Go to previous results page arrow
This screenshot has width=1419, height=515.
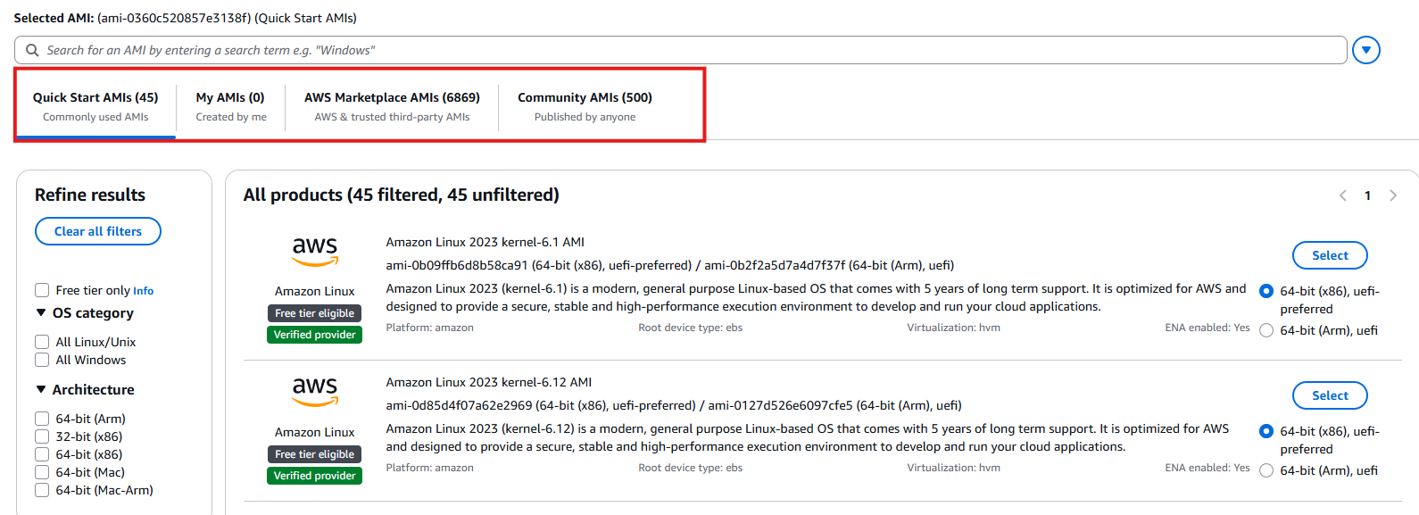(x=1342, y=195)
